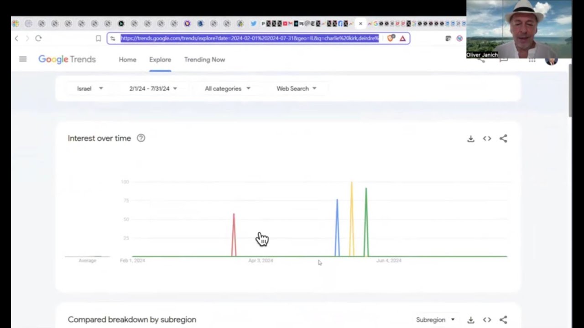Expand the Israel country dropdown

click(x=90, y=88)
